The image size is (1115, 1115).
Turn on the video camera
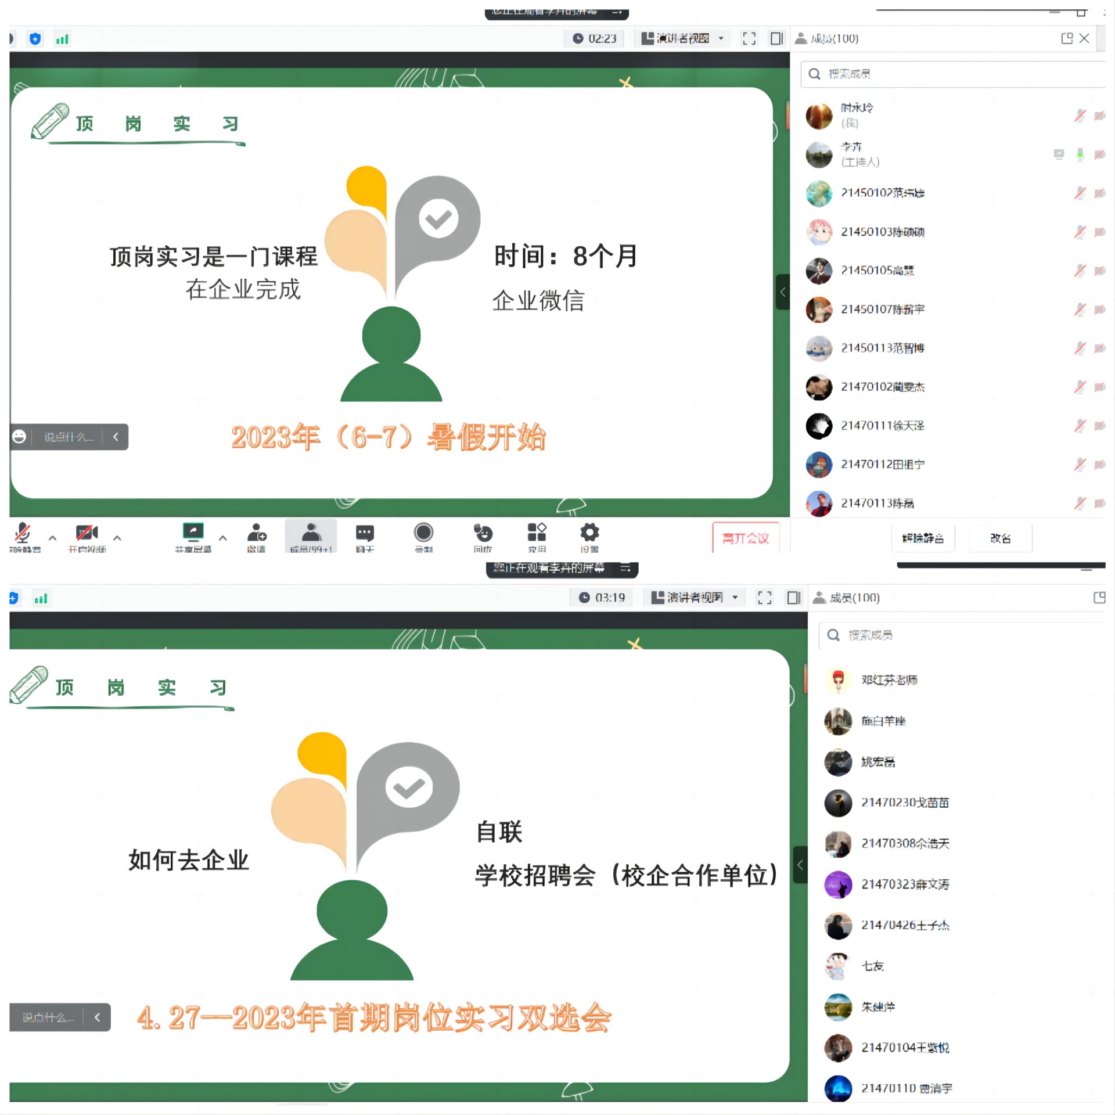pyautogui.click(x=87, y=533)
